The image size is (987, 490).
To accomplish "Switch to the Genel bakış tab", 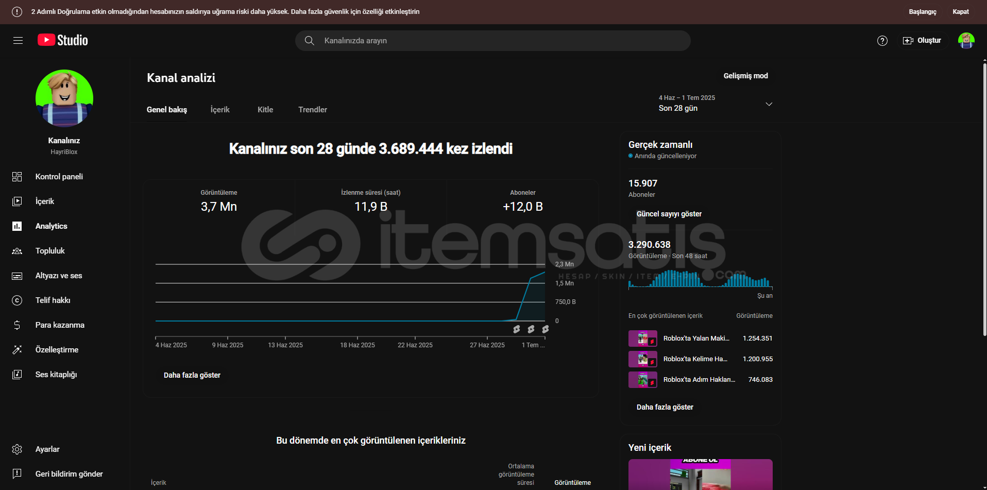I will tap(167, 110).
